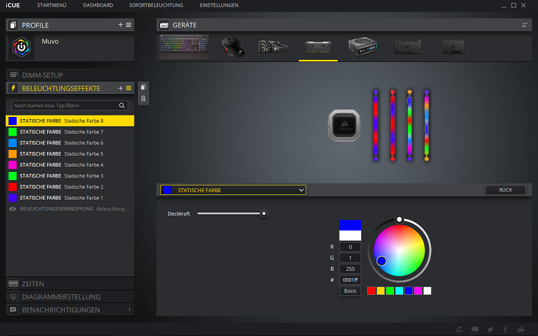Viewport: 538px width, 336px height.
Task: Pick the white preset swatch
Action: click(427, 291)
